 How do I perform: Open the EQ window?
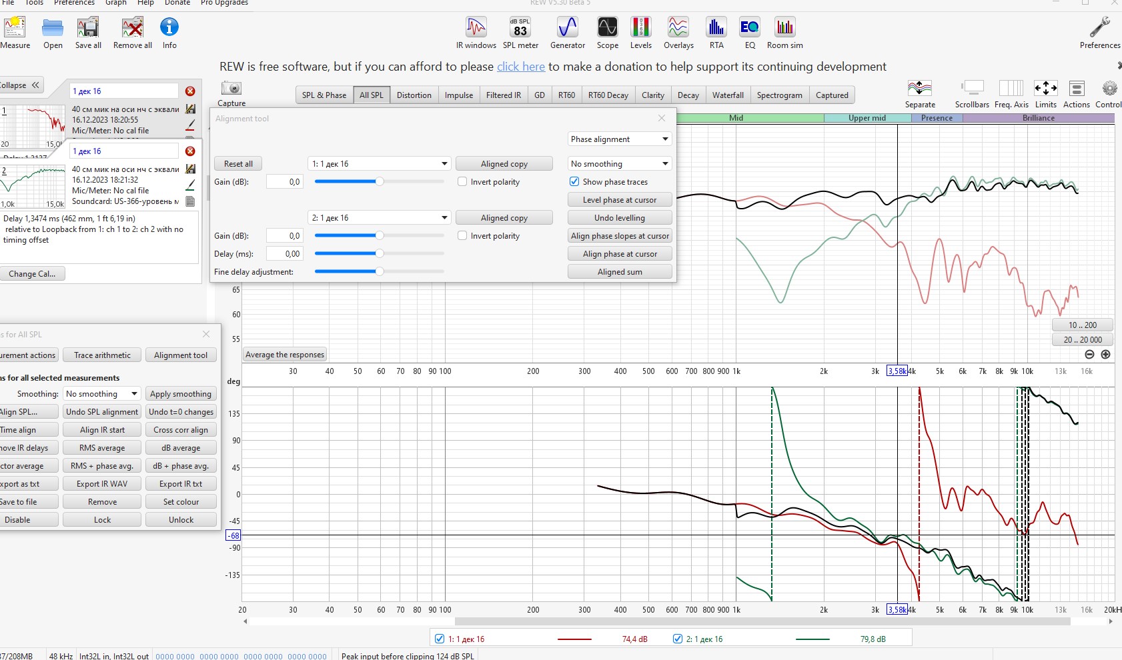(x=750, y=28)
